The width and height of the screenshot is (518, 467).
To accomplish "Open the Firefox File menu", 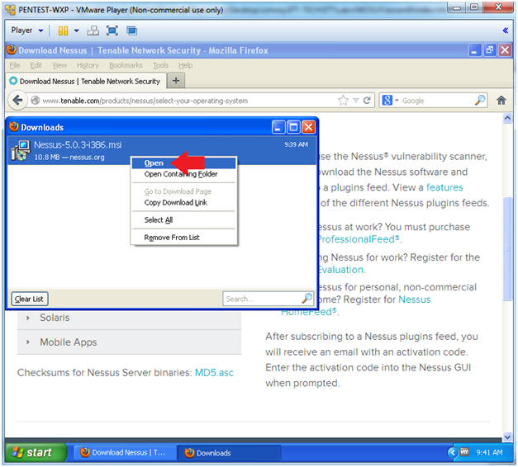I will [x=15, y=65].
